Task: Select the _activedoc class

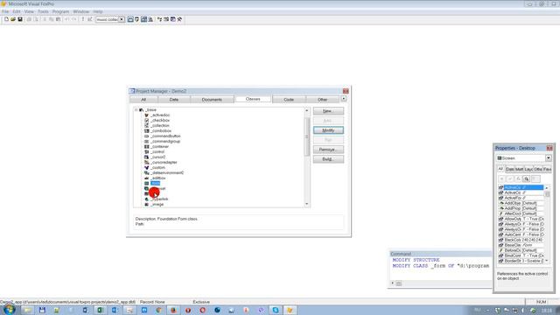Action: click(160, 115)
